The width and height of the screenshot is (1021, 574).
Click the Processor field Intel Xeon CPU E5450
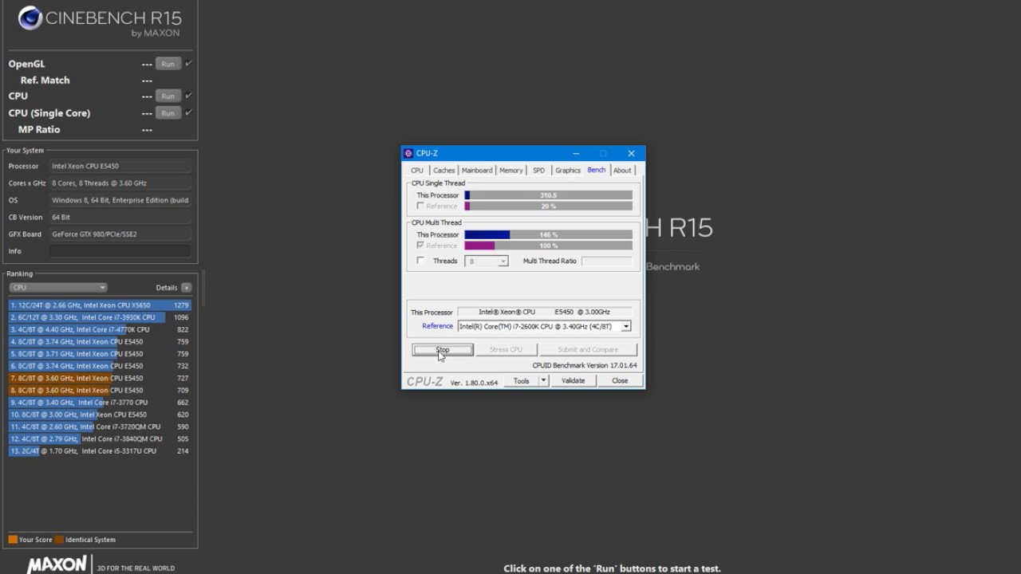[x=120, y=166]
